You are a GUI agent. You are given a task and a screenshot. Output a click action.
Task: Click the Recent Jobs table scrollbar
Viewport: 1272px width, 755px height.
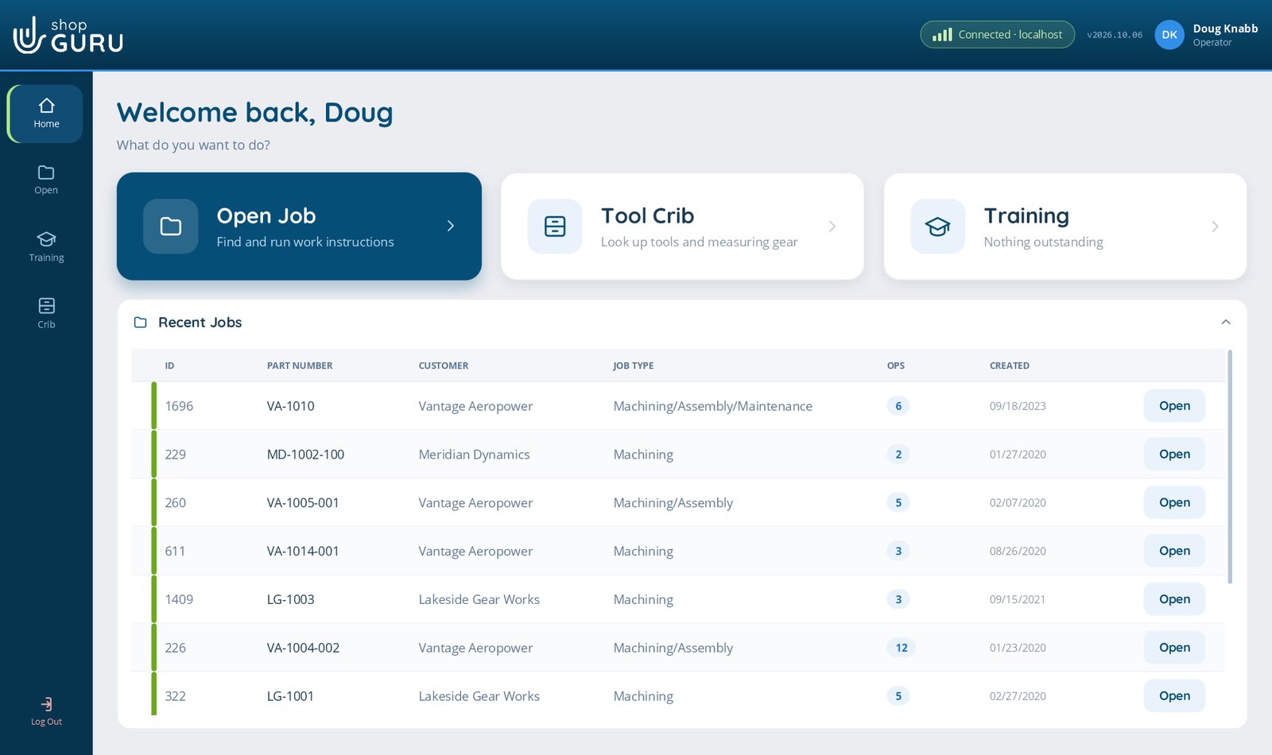point(1230,467)
